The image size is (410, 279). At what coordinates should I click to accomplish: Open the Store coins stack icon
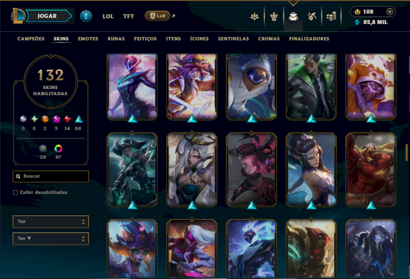coord(331,16)
